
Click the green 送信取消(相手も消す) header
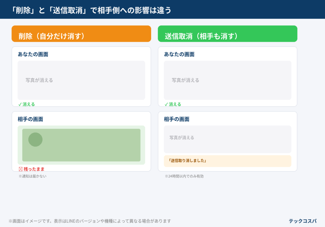pos(228,34)
